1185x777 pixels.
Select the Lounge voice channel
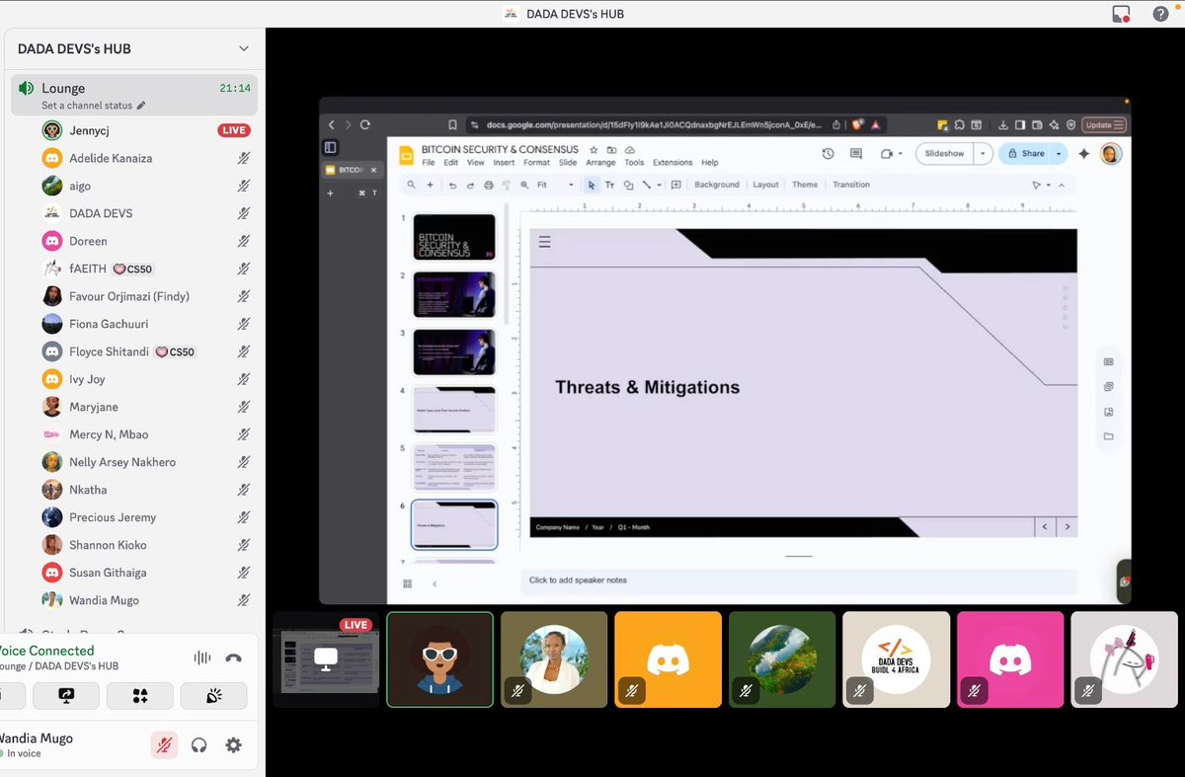(x=134, y=95)
